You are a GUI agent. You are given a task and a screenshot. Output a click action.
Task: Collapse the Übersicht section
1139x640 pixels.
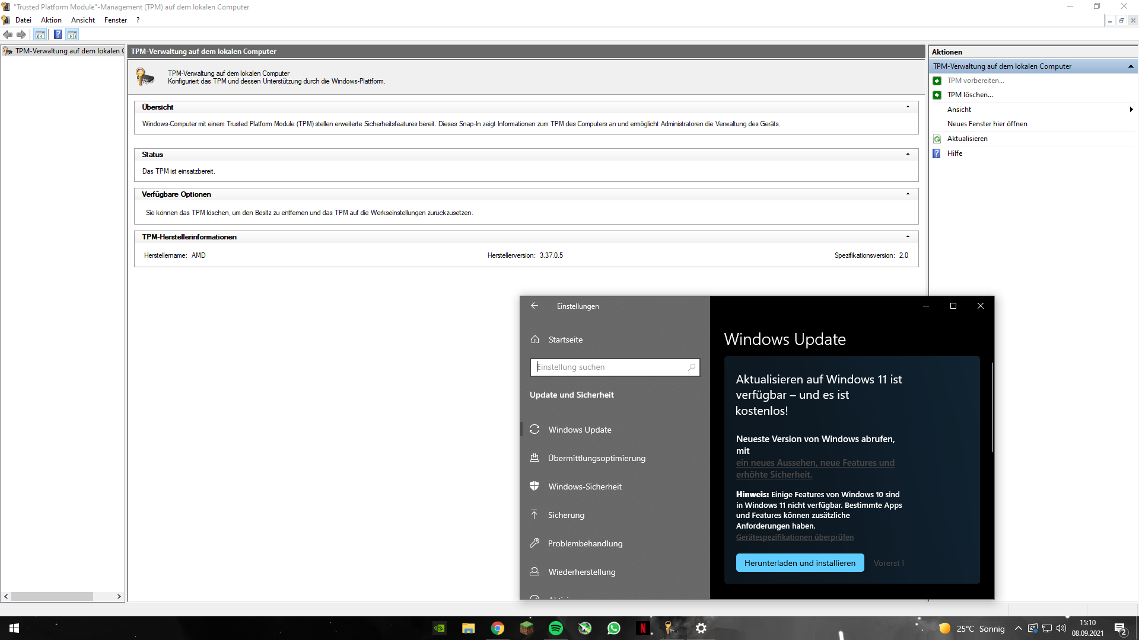[907, 107]
